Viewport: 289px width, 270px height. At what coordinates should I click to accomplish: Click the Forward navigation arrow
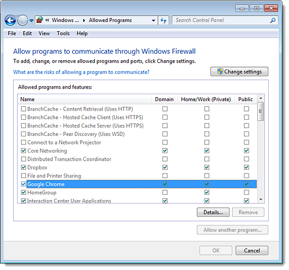[23, 20]
